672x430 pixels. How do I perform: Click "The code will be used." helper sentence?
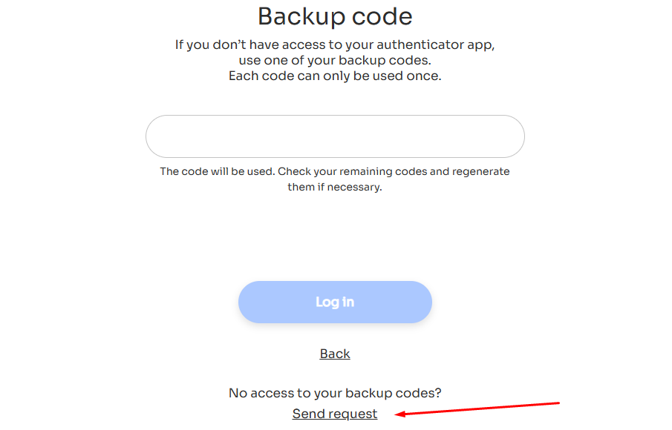pos(217,171)
